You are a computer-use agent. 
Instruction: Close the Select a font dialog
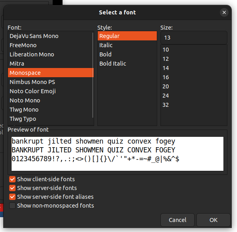pyautogui.click(x=224, y=12)
